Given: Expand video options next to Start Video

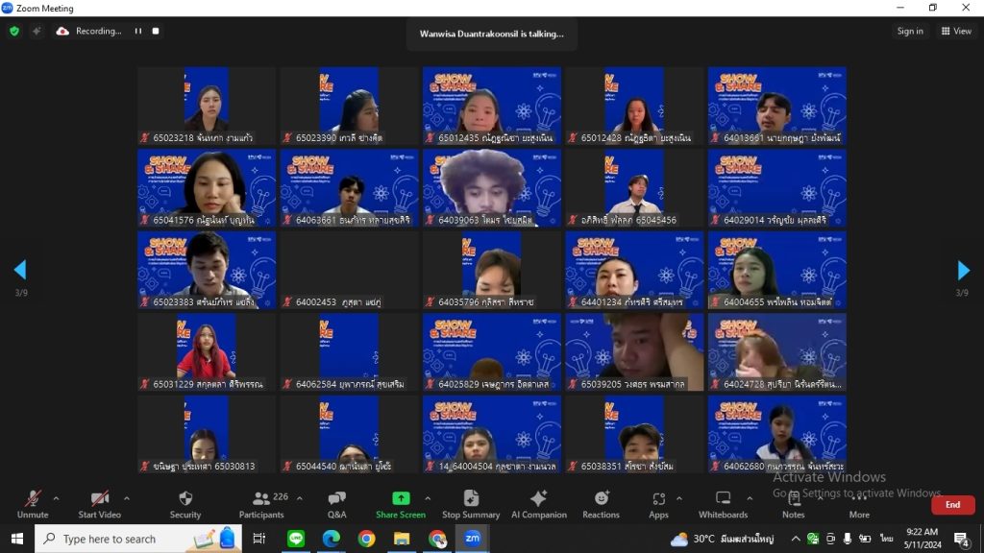Looking at the screenshot, I should coord(127,498).
